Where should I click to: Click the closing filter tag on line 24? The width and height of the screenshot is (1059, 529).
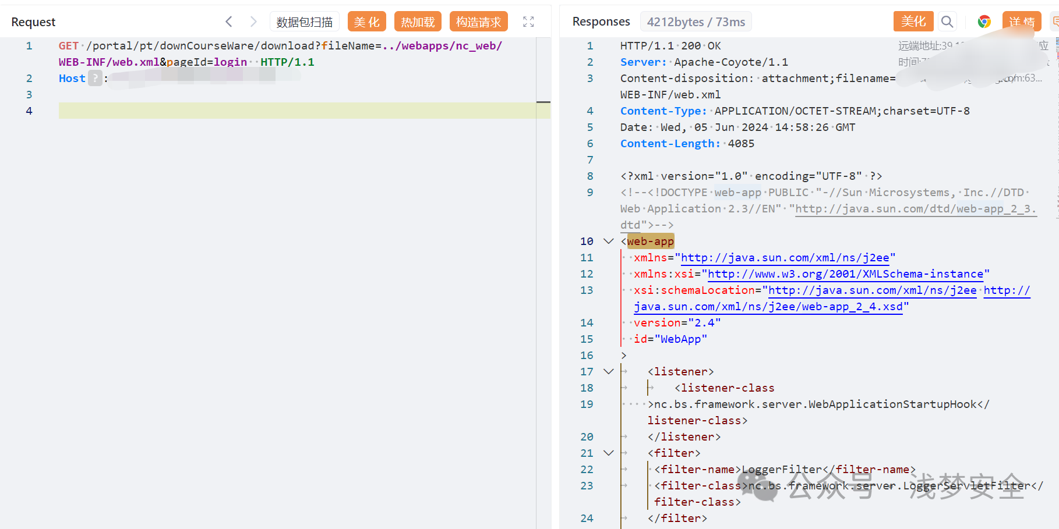click(677, 518)
